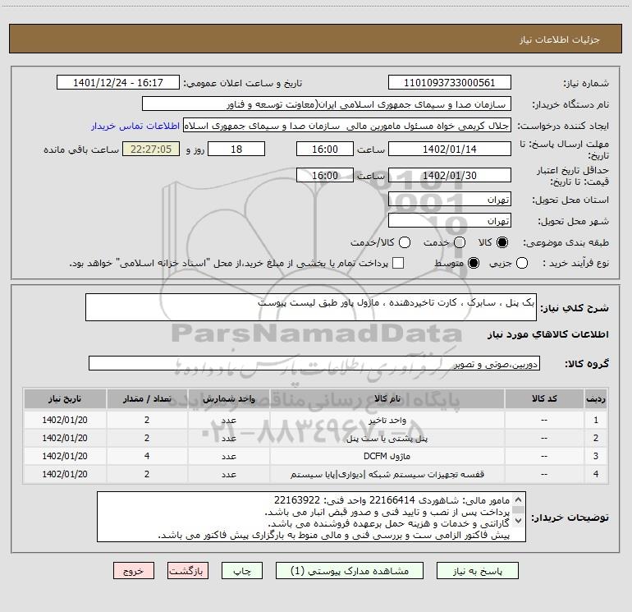
Task: Click the 18 days remaining field
Action: (236, 149)
